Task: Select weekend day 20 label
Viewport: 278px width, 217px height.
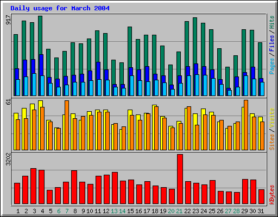Action: click(171, 211)
